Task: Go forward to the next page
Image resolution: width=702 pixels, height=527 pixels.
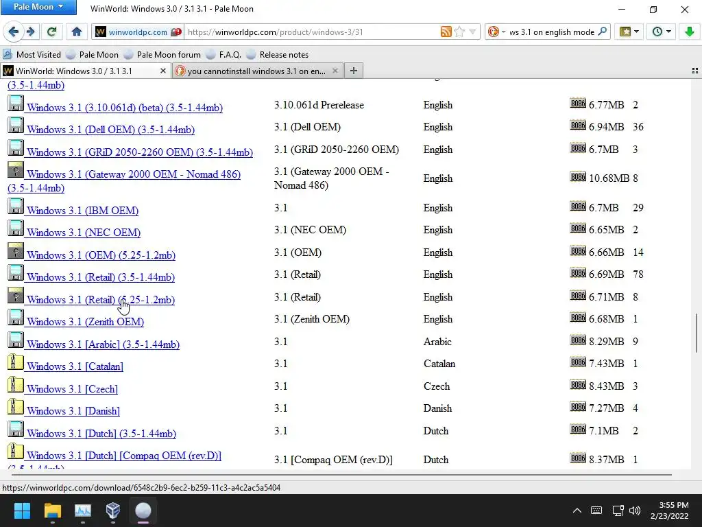Action: (31, 32)
